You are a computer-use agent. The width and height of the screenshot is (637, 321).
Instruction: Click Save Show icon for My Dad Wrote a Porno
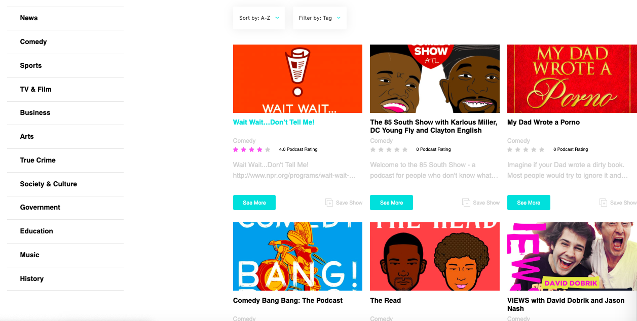pos(603,203)
